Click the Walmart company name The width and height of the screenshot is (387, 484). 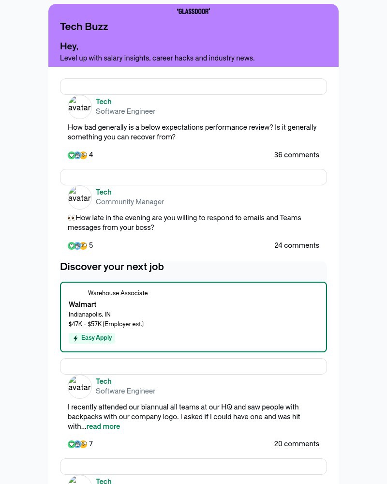coord(82,304)
